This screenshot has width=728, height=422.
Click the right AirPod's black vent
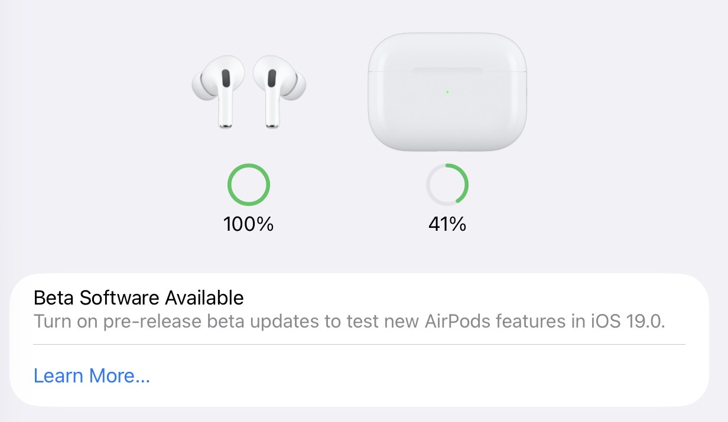click(272, 79)
